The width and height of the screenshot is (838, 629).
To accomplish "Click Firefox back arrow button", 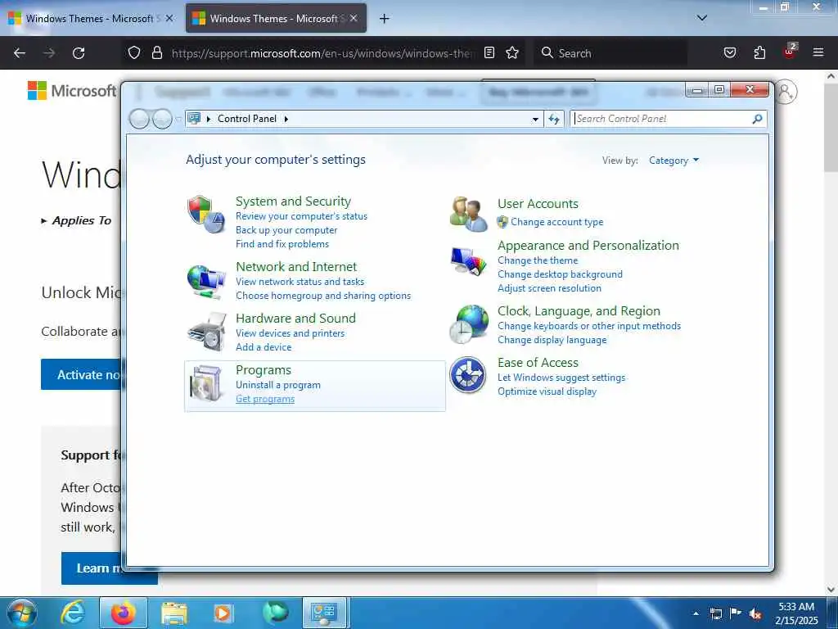I will coord(20,53).
